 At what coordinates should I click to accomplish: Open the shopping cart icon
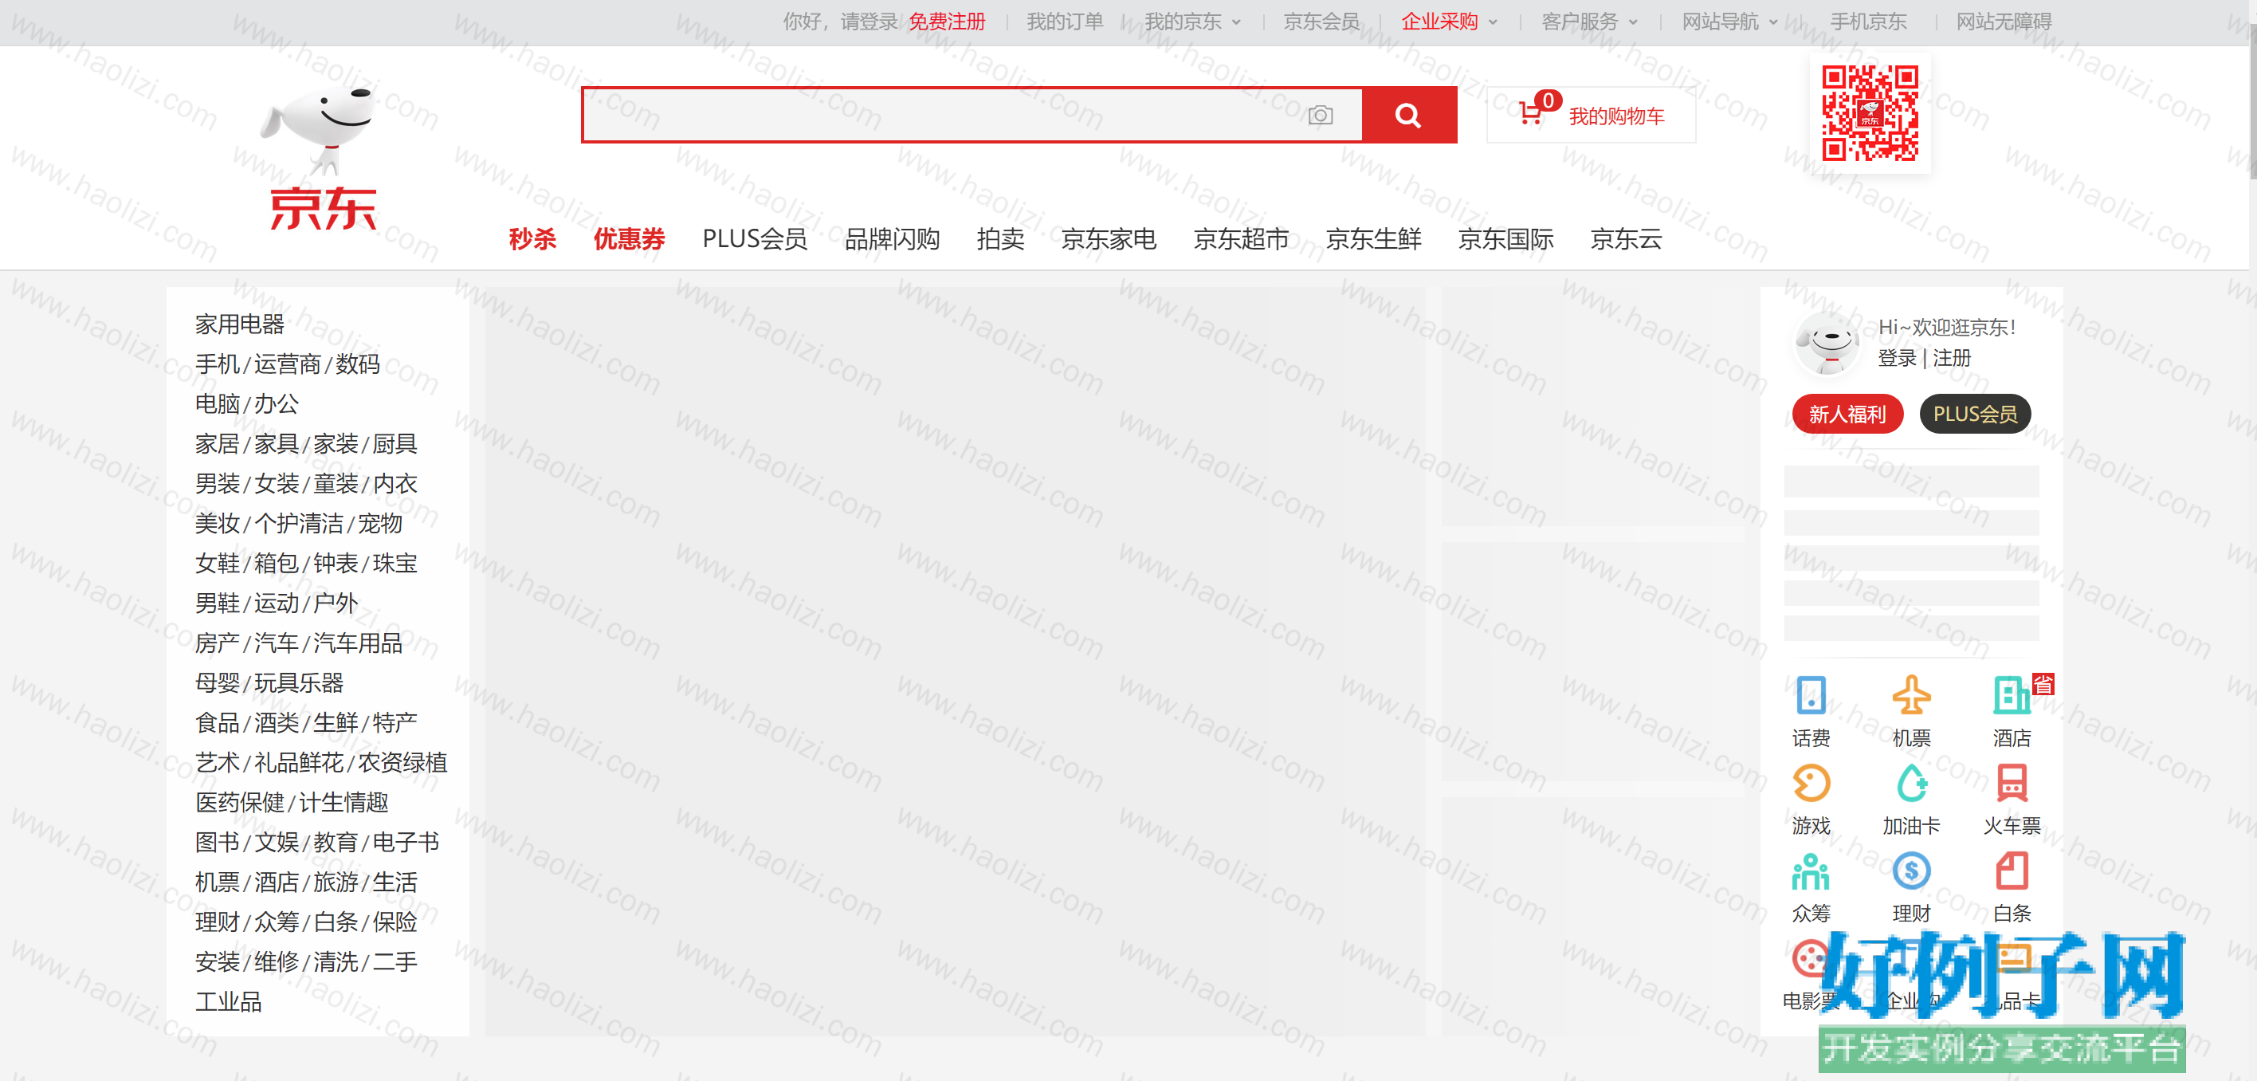[1531, 114]
